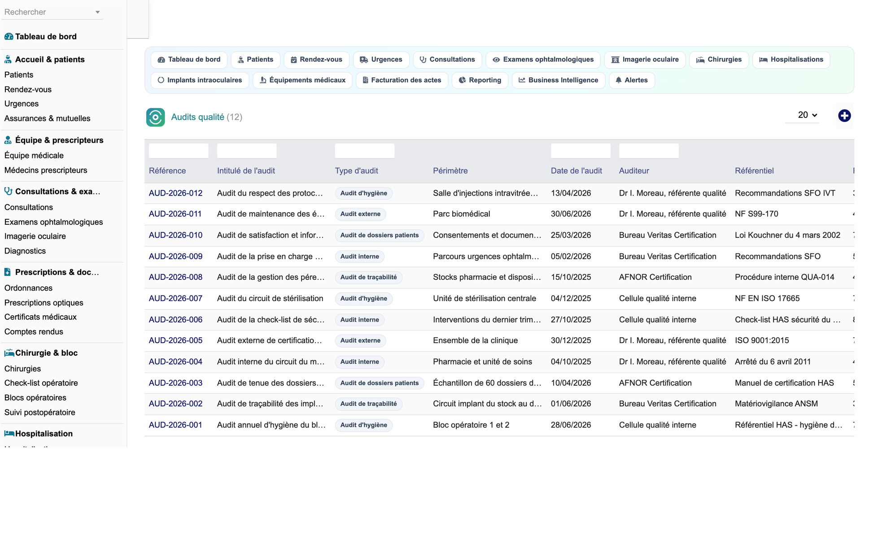Click the Hospitalisation bed icon in sidebar

[x=9, y=434]
